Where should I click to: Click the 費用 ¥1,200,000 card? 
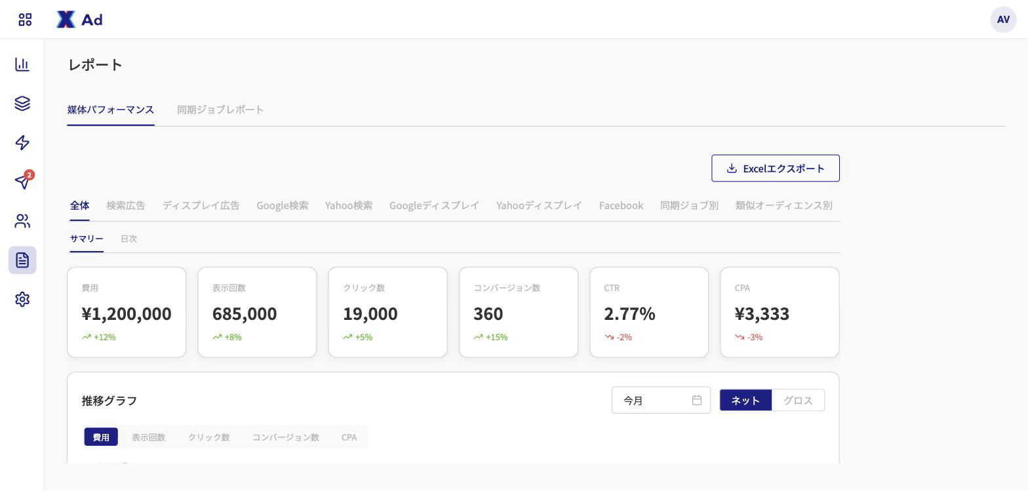coord(127,312)
